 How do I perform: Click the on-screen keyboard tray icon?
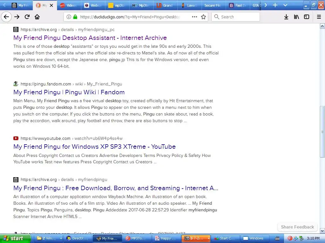click(x=277, y=239)
